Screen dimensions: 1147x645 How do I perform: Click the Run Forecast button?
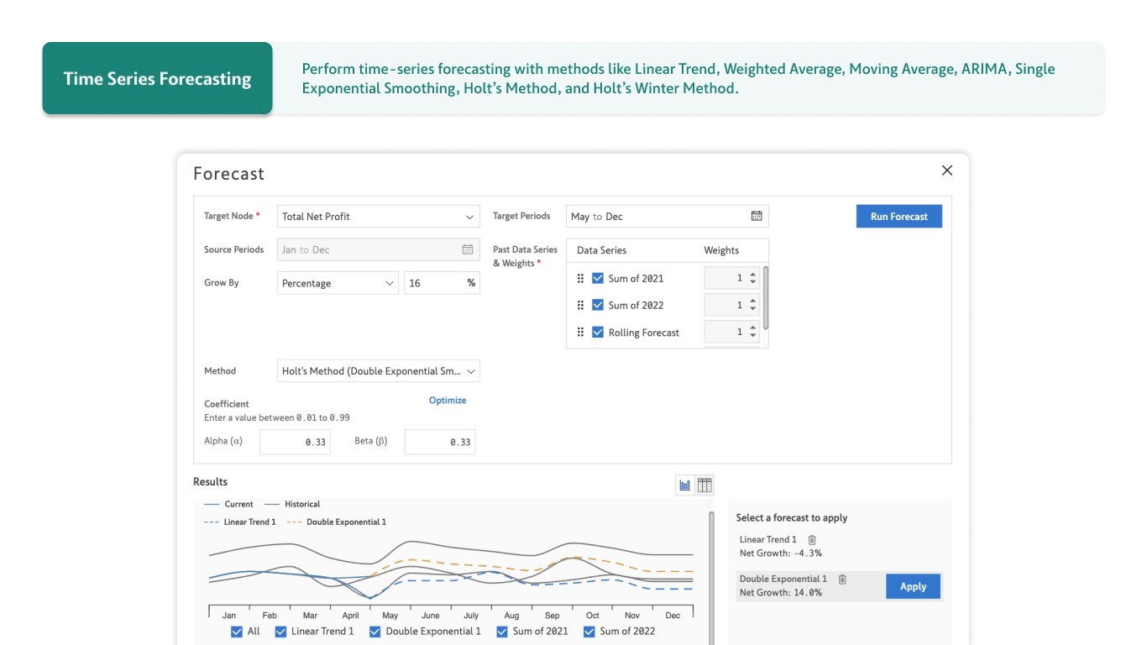click(899, 217)
